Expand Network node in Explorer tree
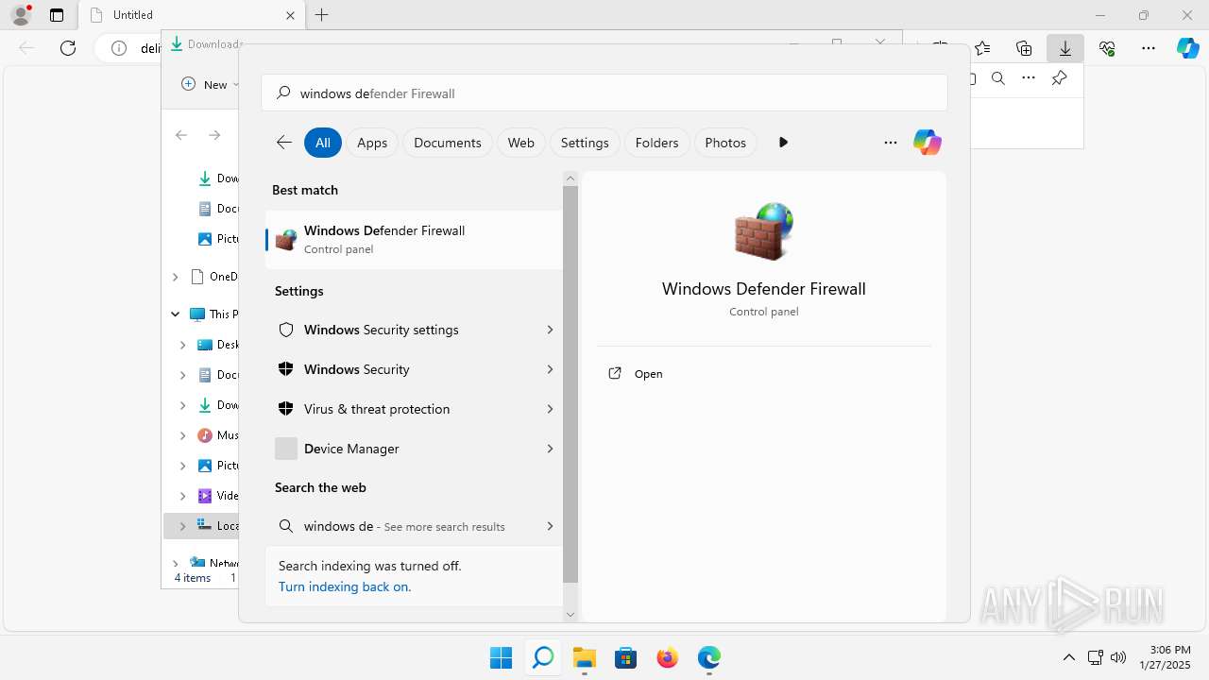The height and width of the screenshot is (680, 1209). point(176,564)
